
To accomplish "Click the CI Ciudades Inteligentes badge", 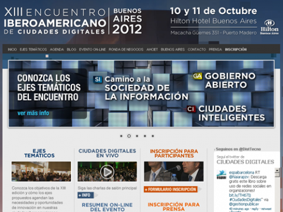I will pos(191,109).
